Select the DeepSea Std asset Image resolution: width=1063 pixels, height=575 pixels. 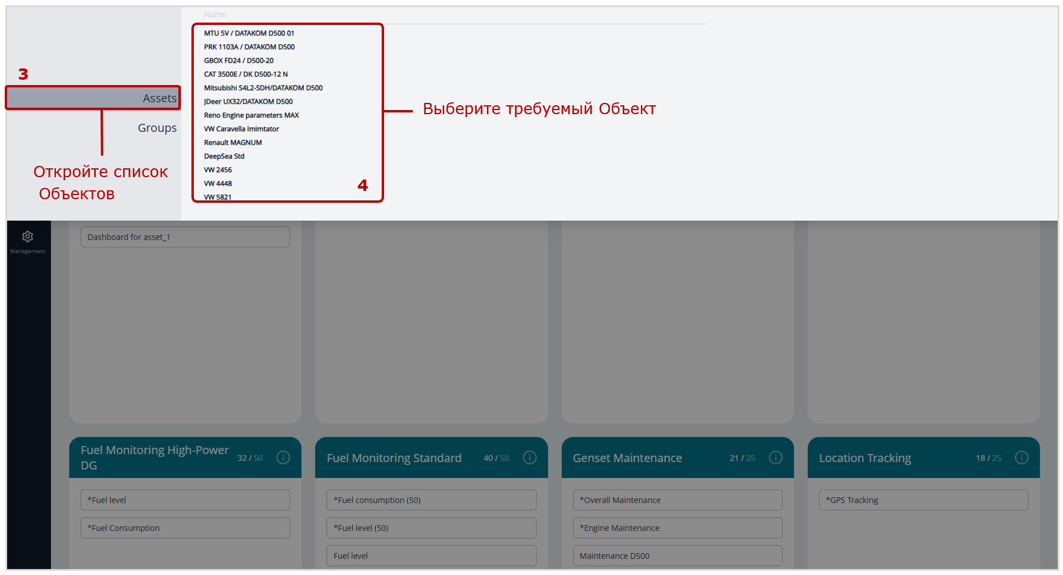click(x=224, y=156)
